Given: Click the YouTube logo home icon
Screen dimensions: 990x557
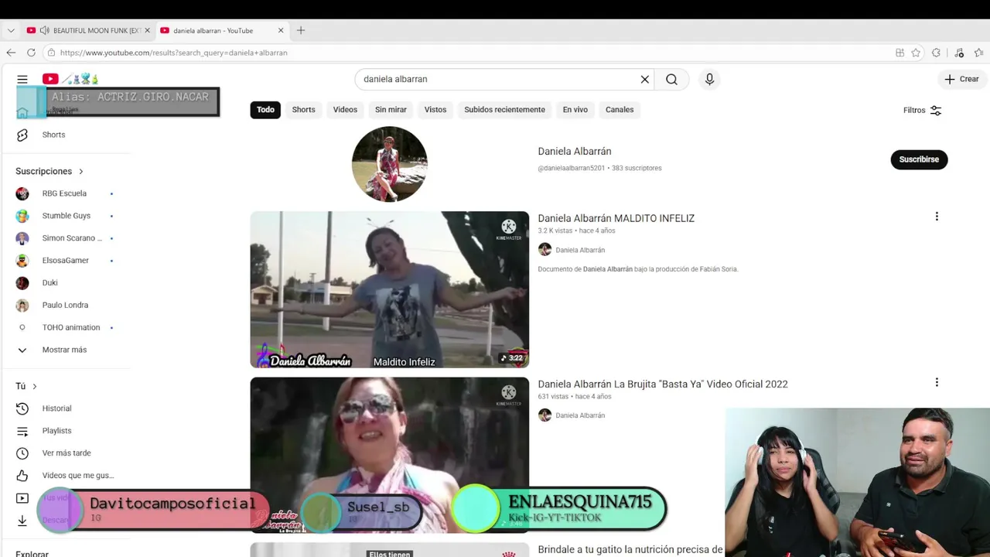Looking at the screenshot, I should 50,79.
